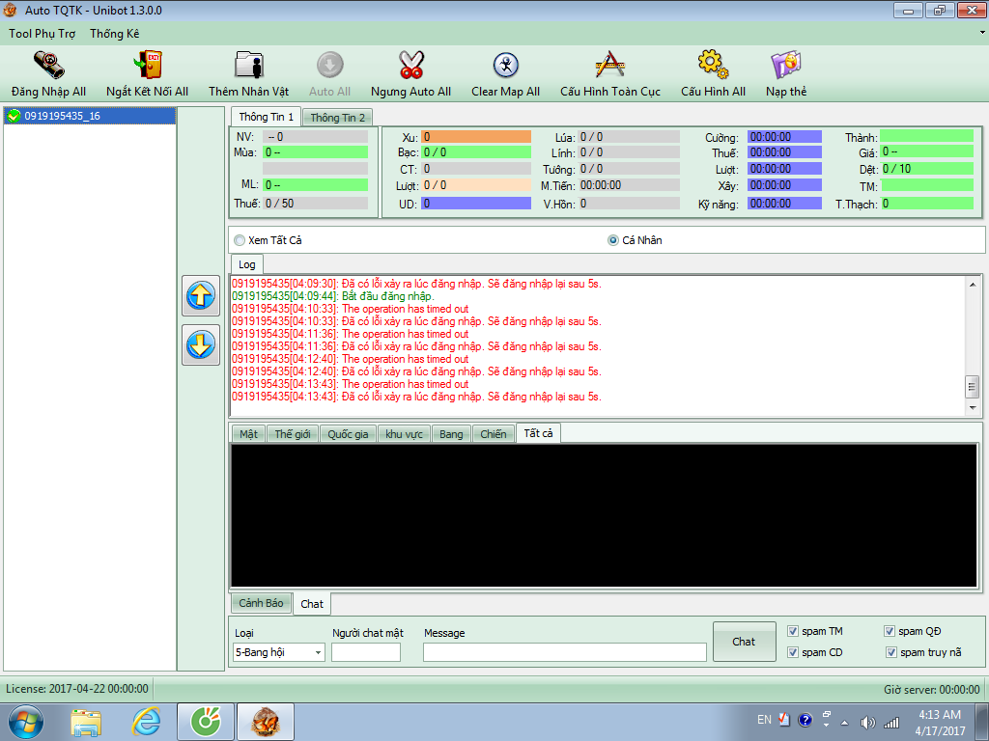Open menu bar overflow arrow at right
This screenshot has width=989, height=741.
[x=982, y=33]
